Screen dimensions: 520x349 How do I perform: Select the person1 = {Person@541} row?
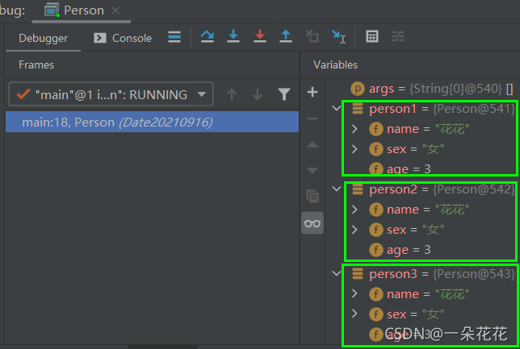click(x=433, y=109)
